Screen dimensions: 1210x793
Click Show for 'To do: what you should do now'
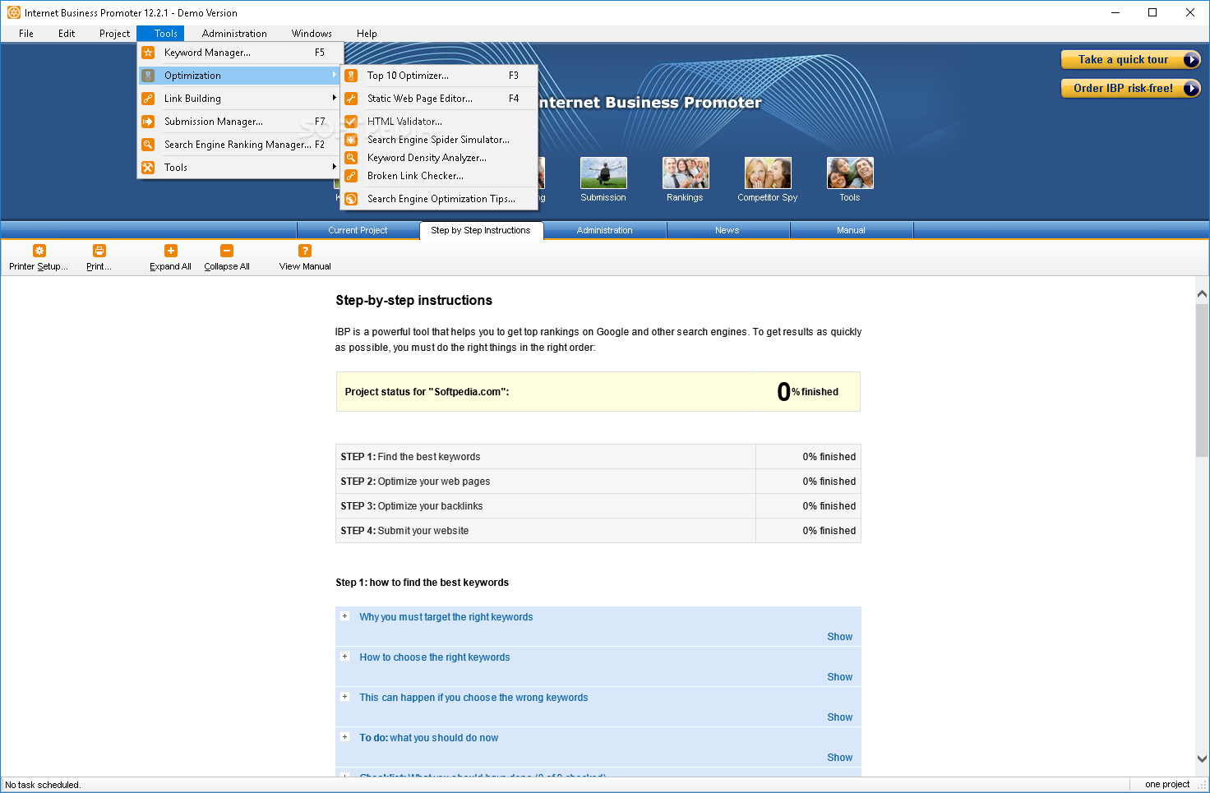[x=839, y=758]
